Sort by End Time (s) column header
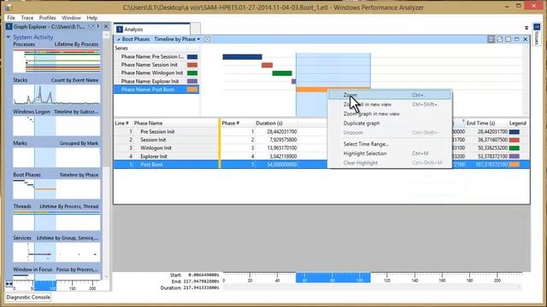This screenshot has height=307, width=547. (x=480, y=123)
